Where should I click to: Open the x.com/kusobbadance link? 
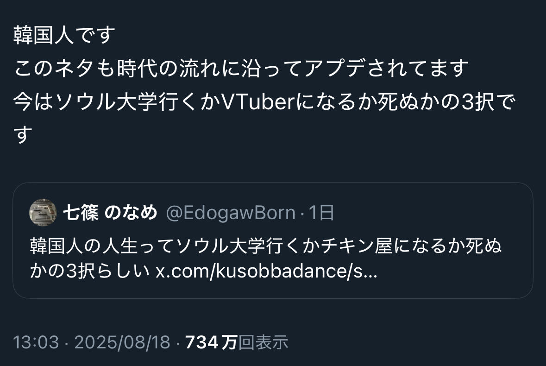[266, 271]
